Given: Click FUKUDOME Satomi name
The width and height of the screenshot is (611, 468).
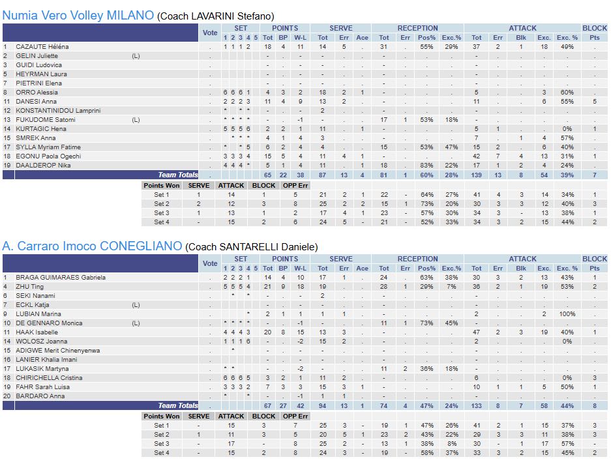Looking at the screenshot, I should [x=46, y=120].
